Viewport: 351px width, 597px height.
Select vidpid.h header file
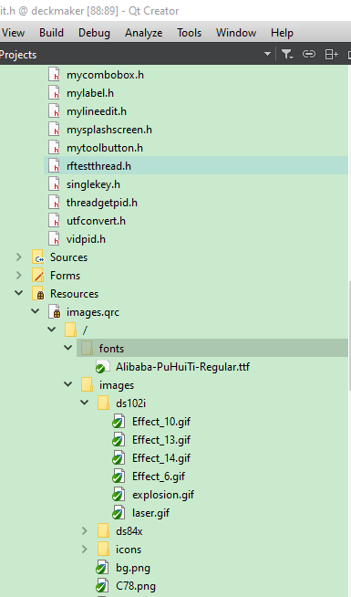click(x=86, y=239)
